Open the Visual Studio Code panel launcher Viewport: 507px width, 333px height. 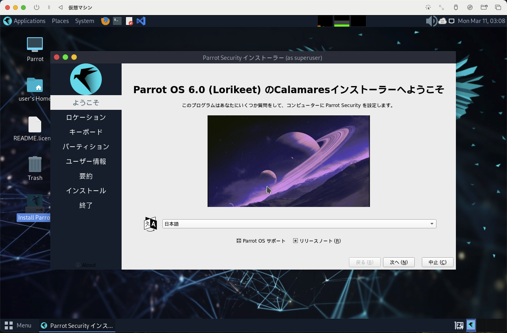[141, 21]
